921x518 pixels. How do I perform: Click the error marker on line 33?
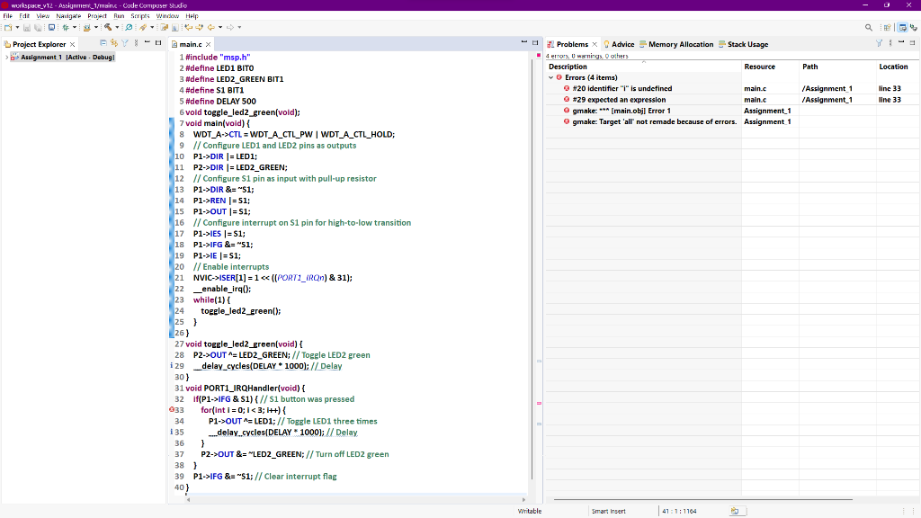coord(172,409)
